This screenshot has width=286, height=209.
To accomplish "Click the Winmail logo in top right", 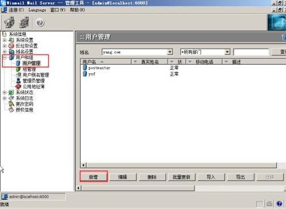I will [x=277, y=22].
